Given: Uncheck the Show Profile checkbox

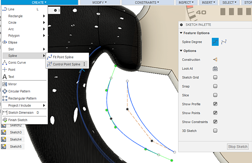Looking at the screenshot, I should pos(215,104).
